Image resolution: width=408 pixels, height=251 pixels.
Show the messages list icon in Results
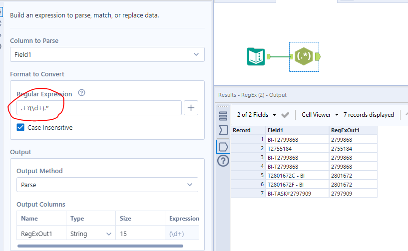pos(223,116)
